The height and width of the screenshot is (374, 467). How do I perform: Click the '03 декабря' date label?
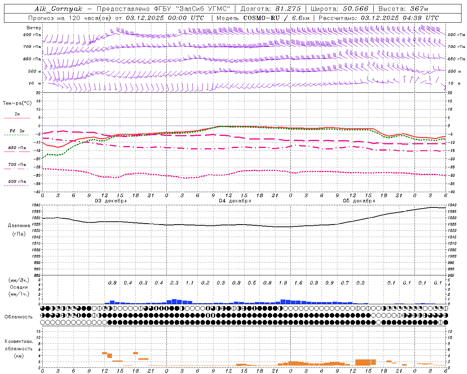point(111,201)
